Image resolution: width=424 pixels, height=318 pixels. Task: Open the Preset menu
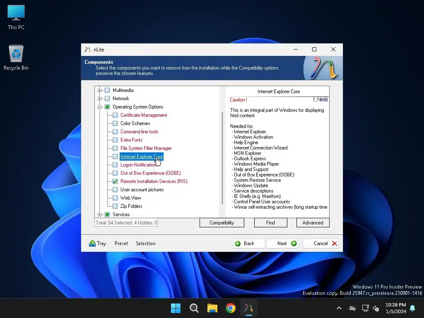click(x=121, y=243)
